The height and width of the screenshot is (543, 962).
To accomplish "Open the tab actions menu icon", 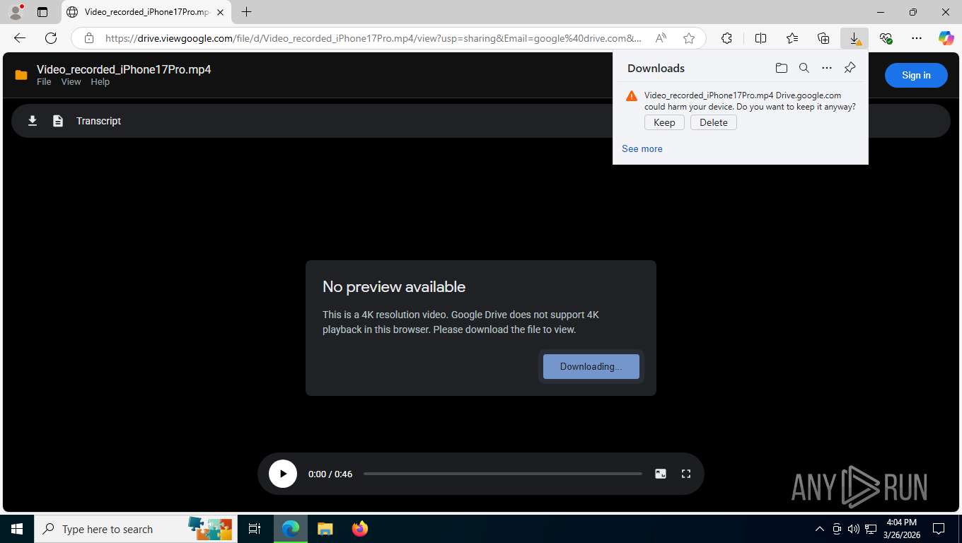I will click(x=42, y=12).
